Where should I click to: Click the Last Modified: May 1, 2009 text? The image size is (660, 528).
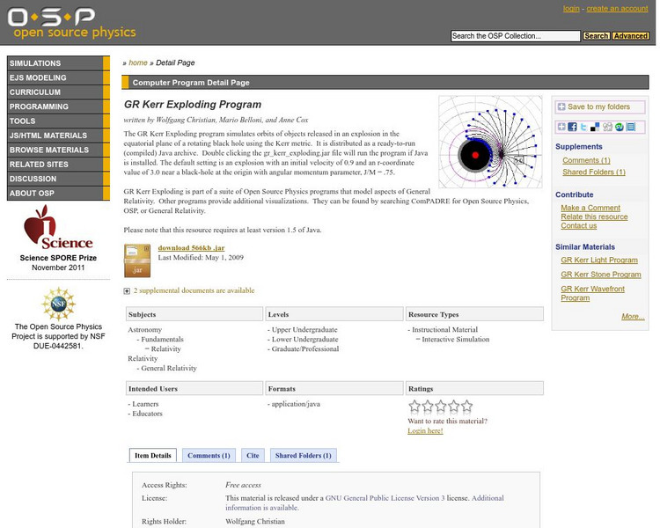(201, 258)
